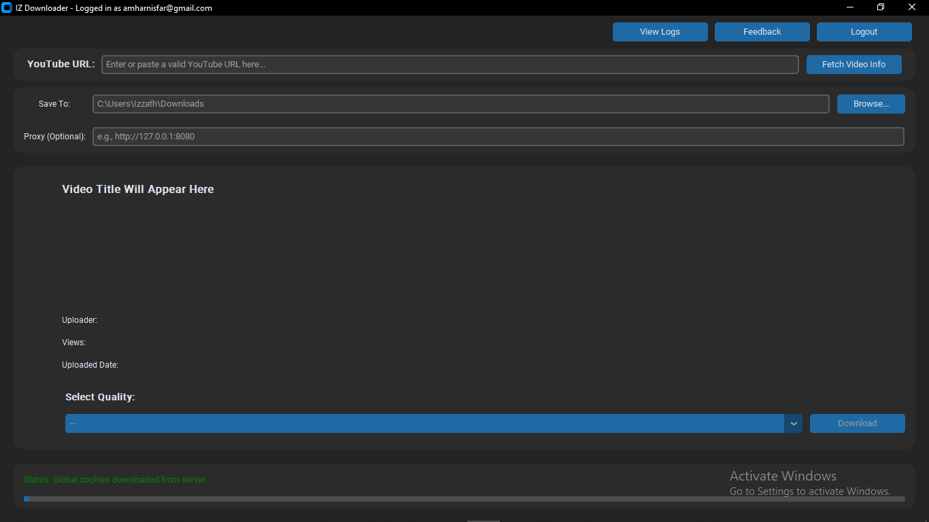929x522 pixels.
Task: Click the 'Video Title Will Appear Here' heading
Action: click(x=137, y=189)
